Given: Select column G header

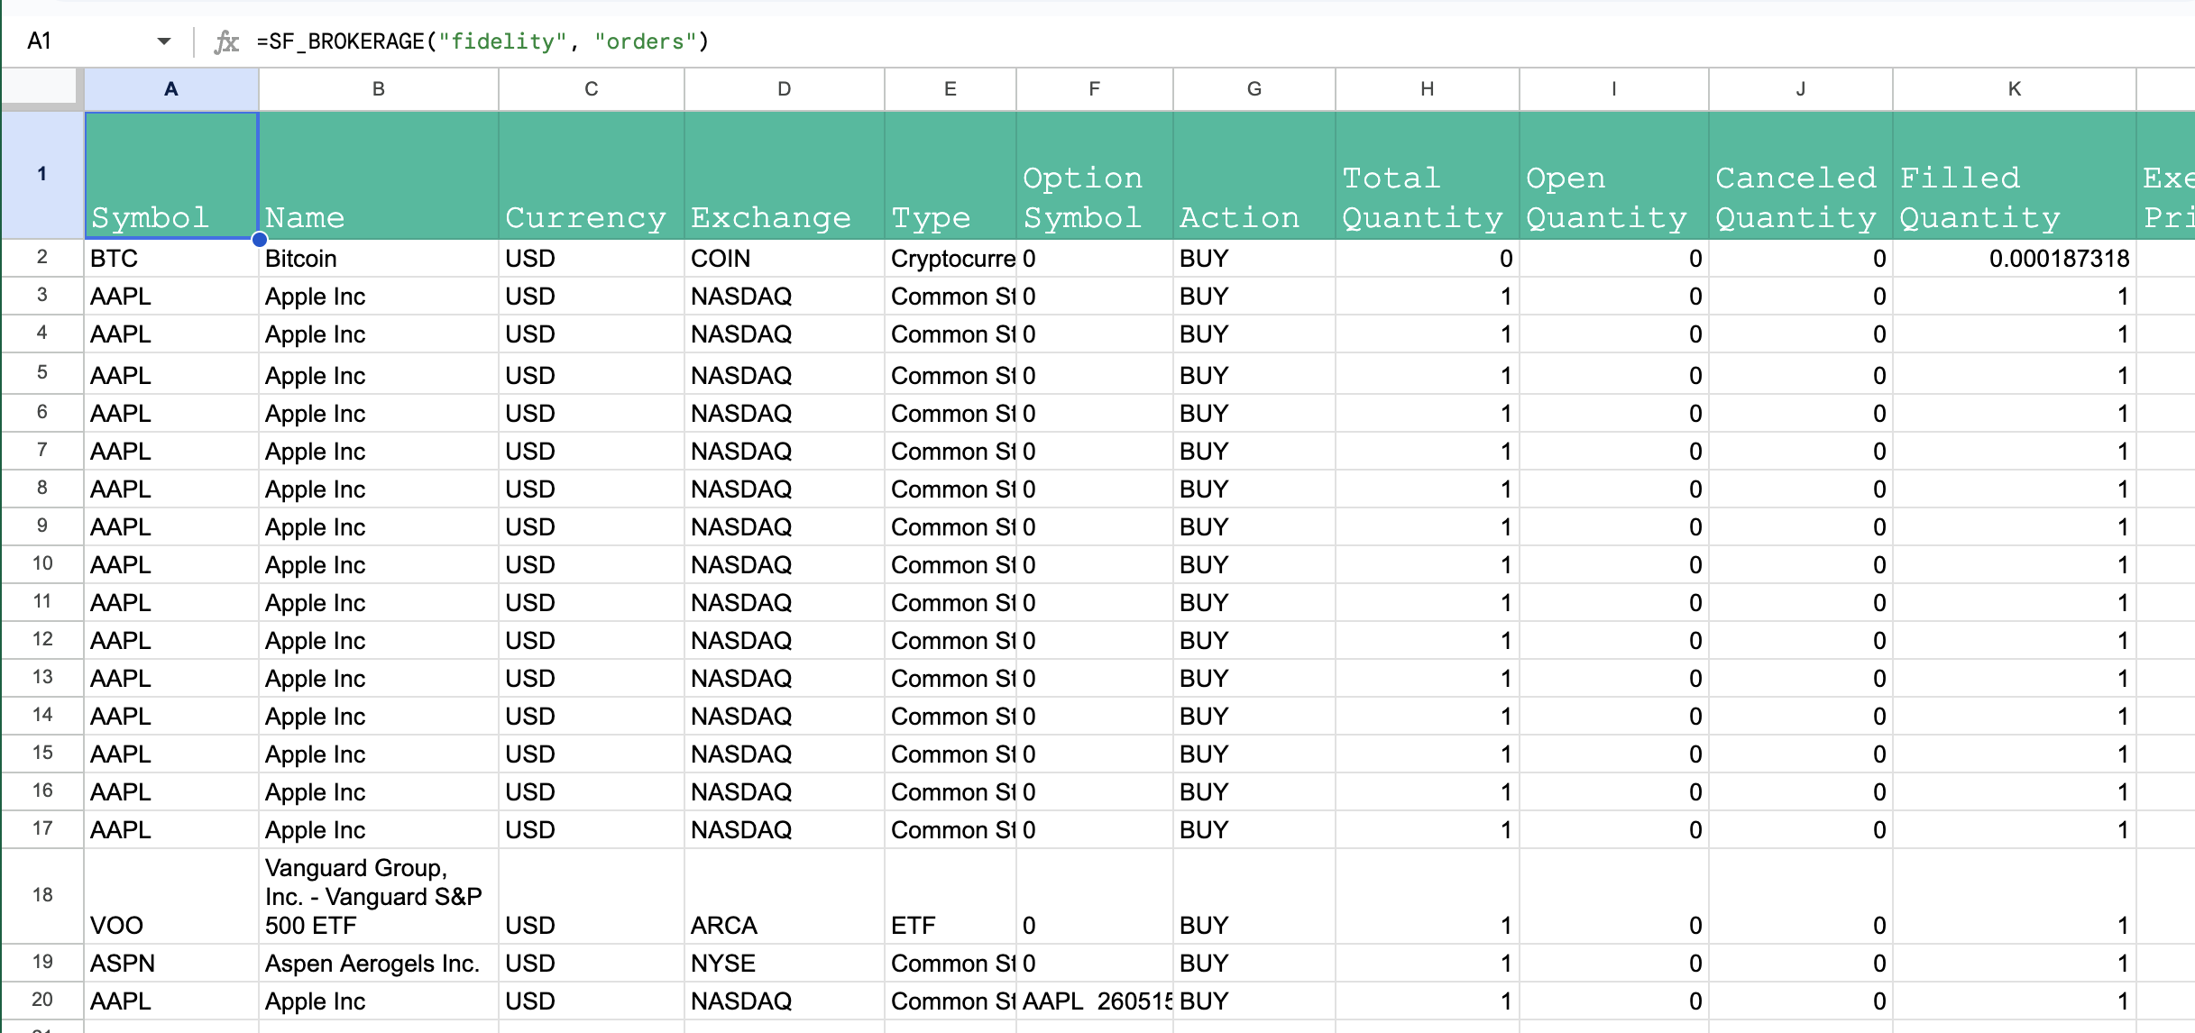Looking at the screenshot, I should click(x=1254, y=89).
